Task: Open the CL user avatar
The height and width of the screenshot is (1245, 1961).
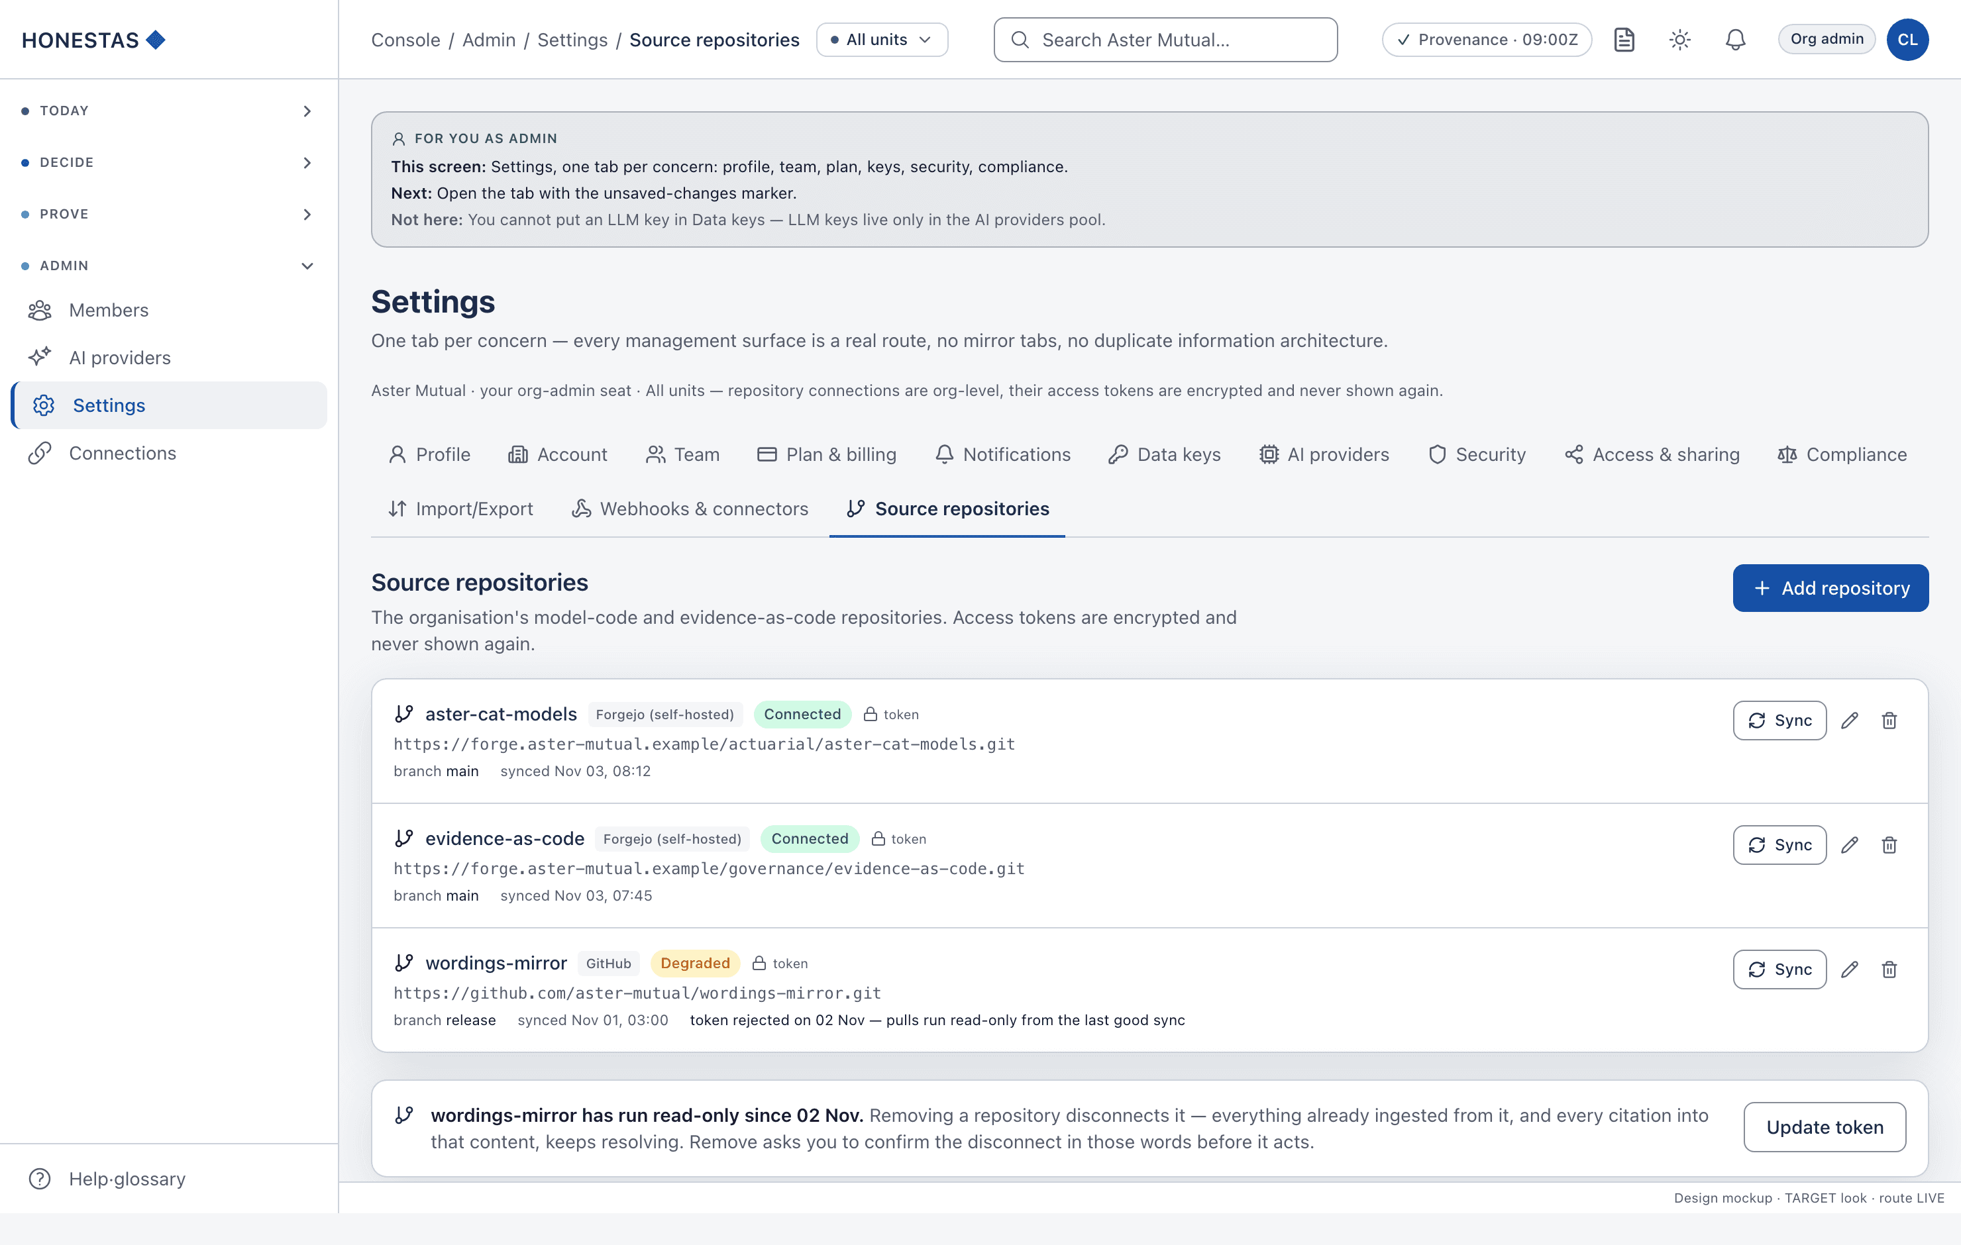Action: (1907, 40)
